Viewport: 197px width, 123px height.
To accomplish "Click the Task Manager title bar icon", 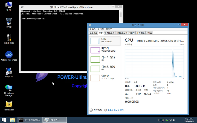I will (90, 25).
